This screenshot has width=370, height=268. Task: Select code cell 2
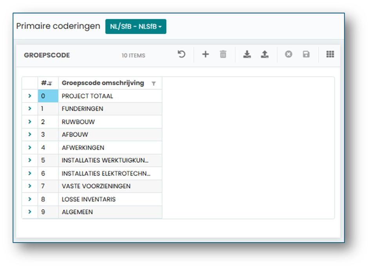coord(48,122)
